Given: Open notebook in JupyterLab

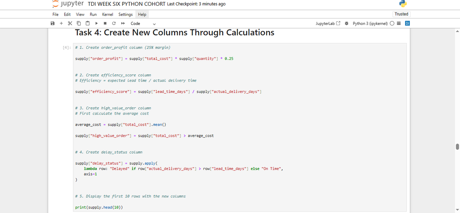Looking at the screenshot, I should pyautogui.click(x=328, y=23).
